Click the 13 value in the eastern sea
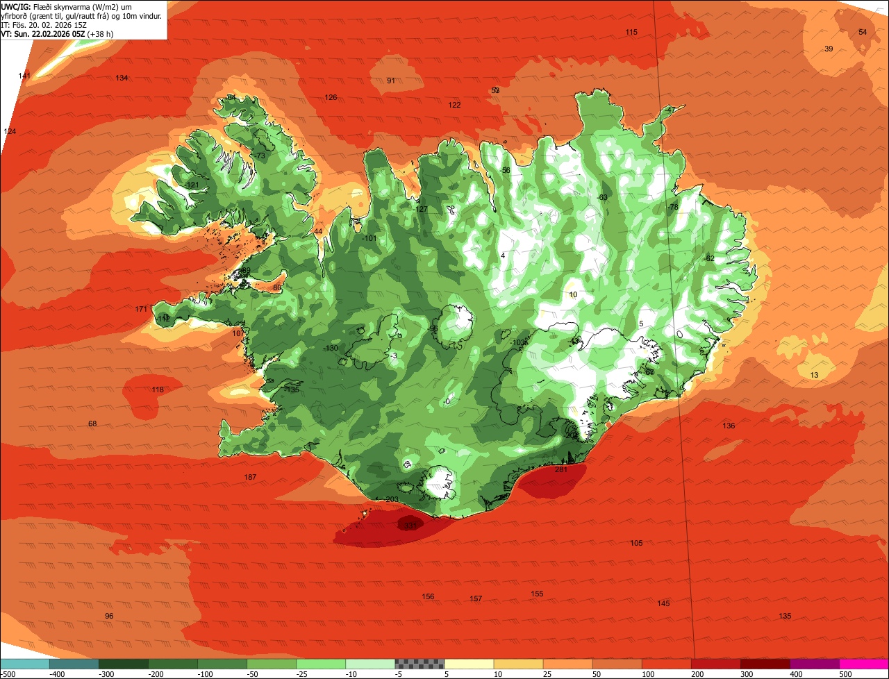The width and height of the screenshot is (889, 679). pos(815,375)
